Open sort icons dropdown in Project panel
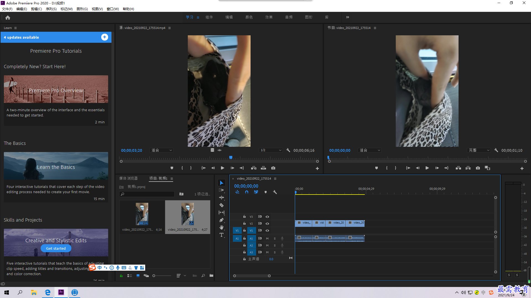 click(181, 276)
